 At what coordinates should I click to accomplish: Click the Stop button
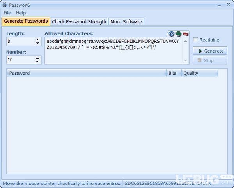[x=210, y=60]
